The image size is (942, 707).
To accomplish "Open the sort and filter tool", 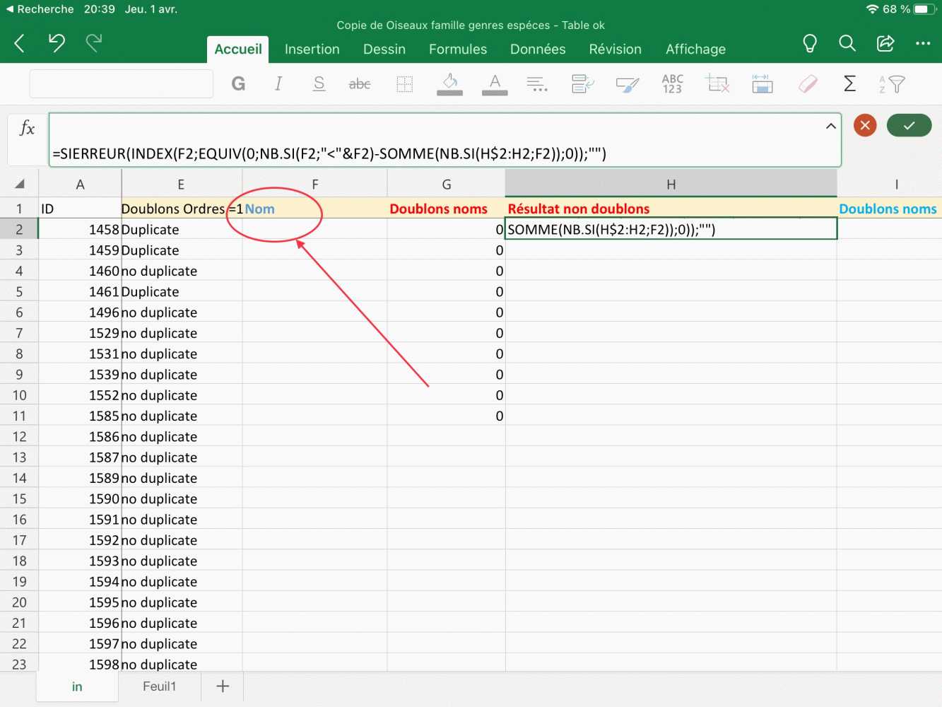I will 892,84.
